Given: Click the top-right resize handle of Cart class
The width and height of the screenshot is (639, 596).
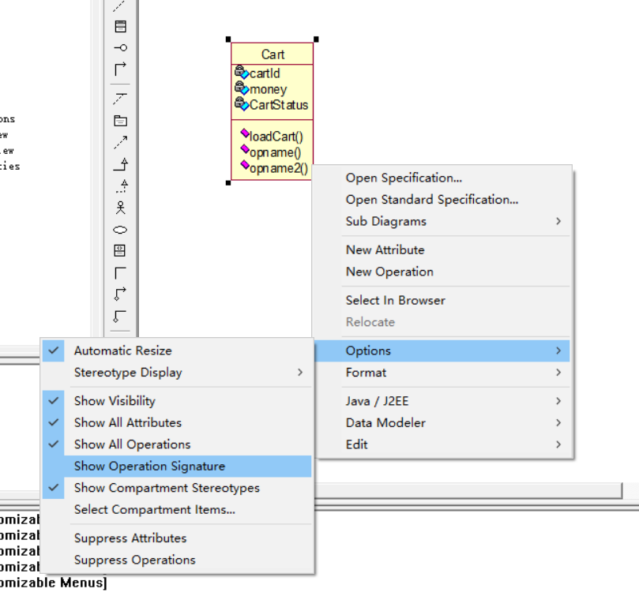Looking at the screenshot, I should (x=314, y=39).
